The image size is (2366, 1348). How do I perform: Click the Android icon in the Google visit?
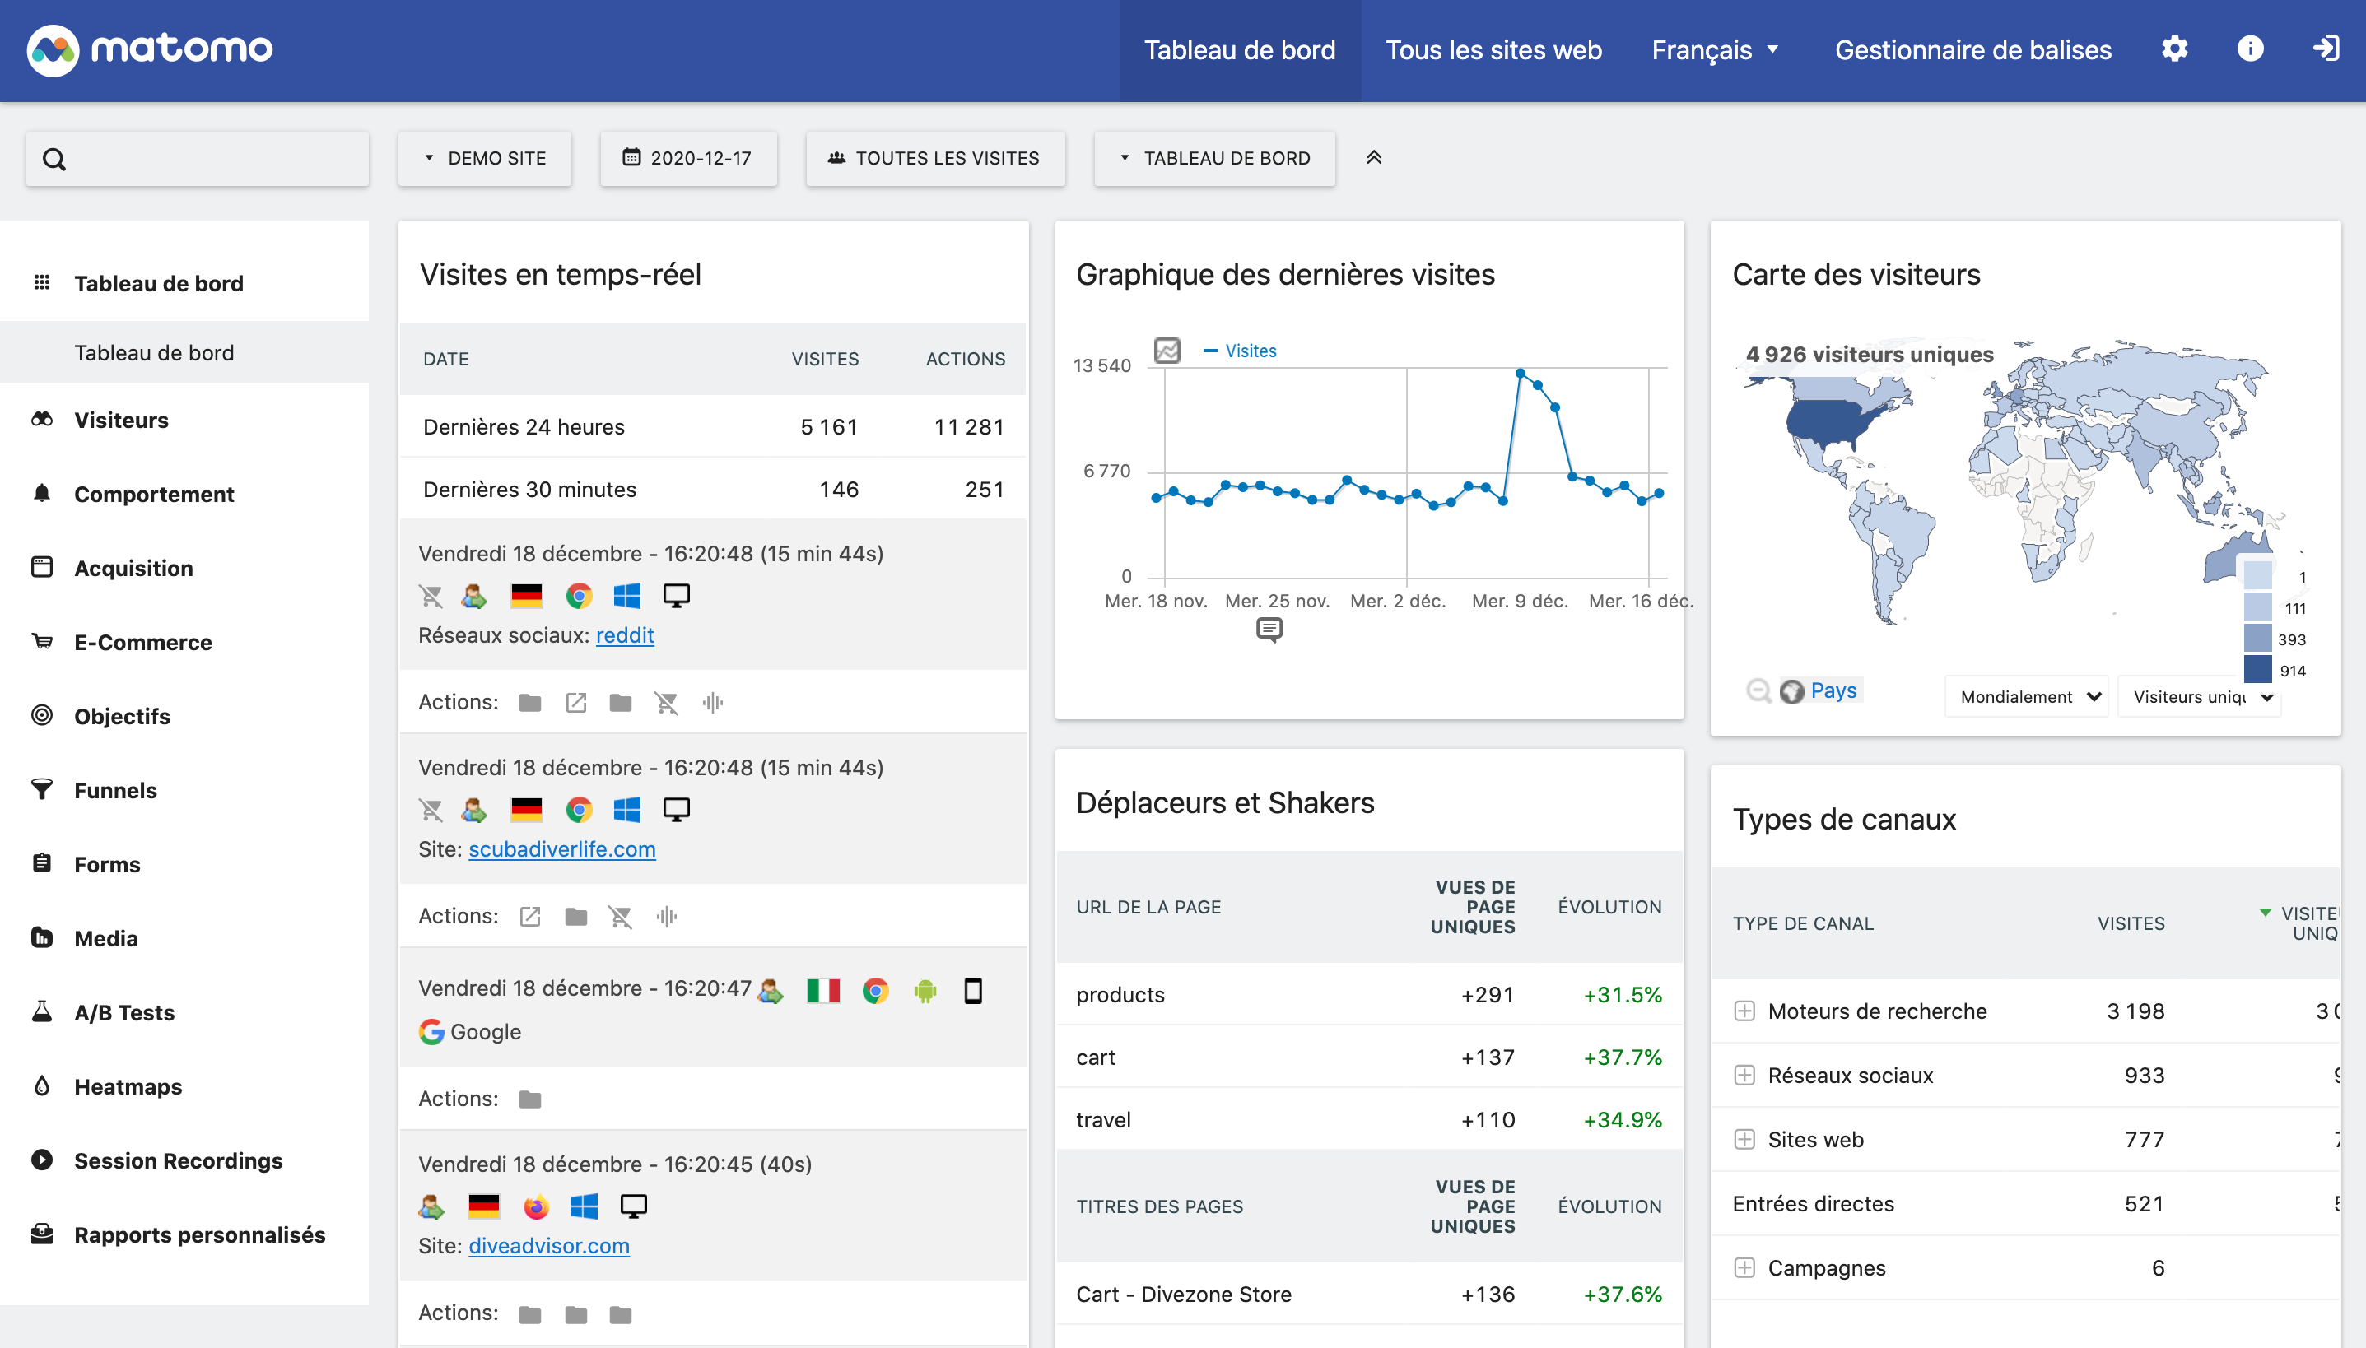(x=925, y=992)
